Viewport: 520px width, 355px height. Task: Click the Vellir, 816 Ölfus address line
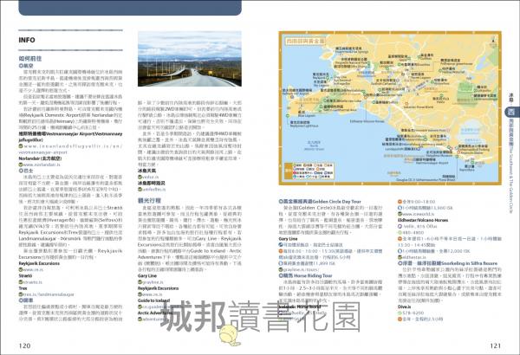click(x=420, y=226)
